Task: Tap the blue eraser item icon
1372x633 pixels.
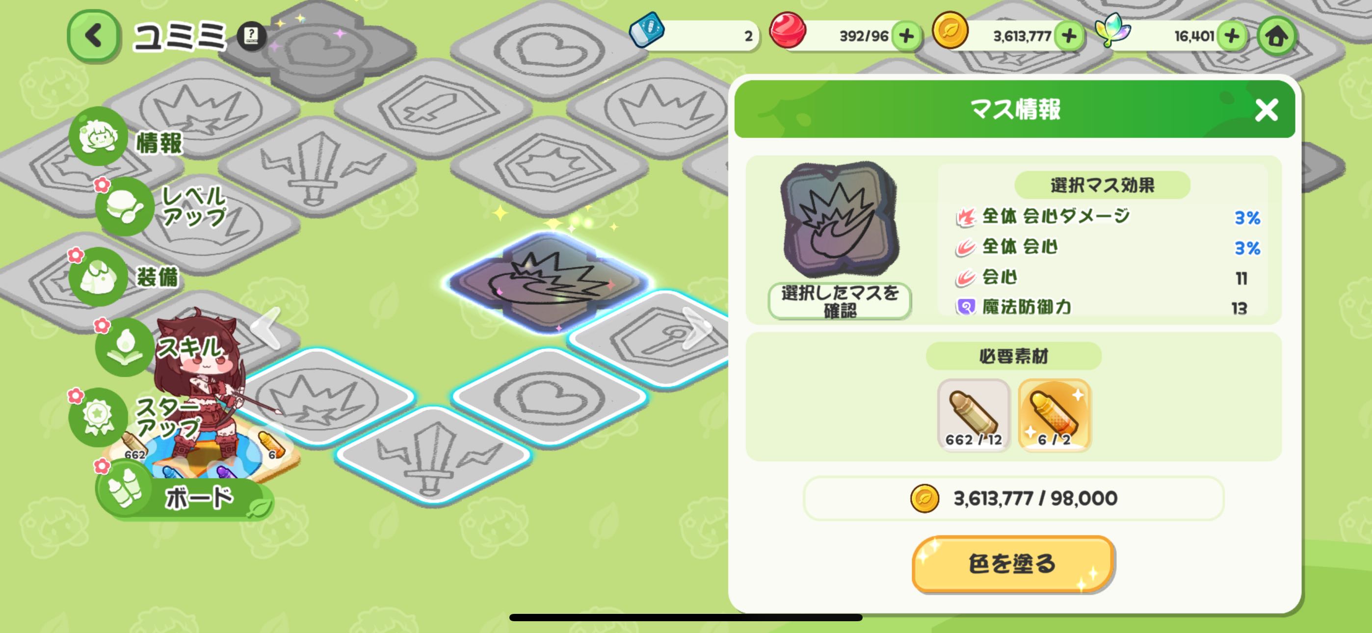Action: tap(646, 30)
